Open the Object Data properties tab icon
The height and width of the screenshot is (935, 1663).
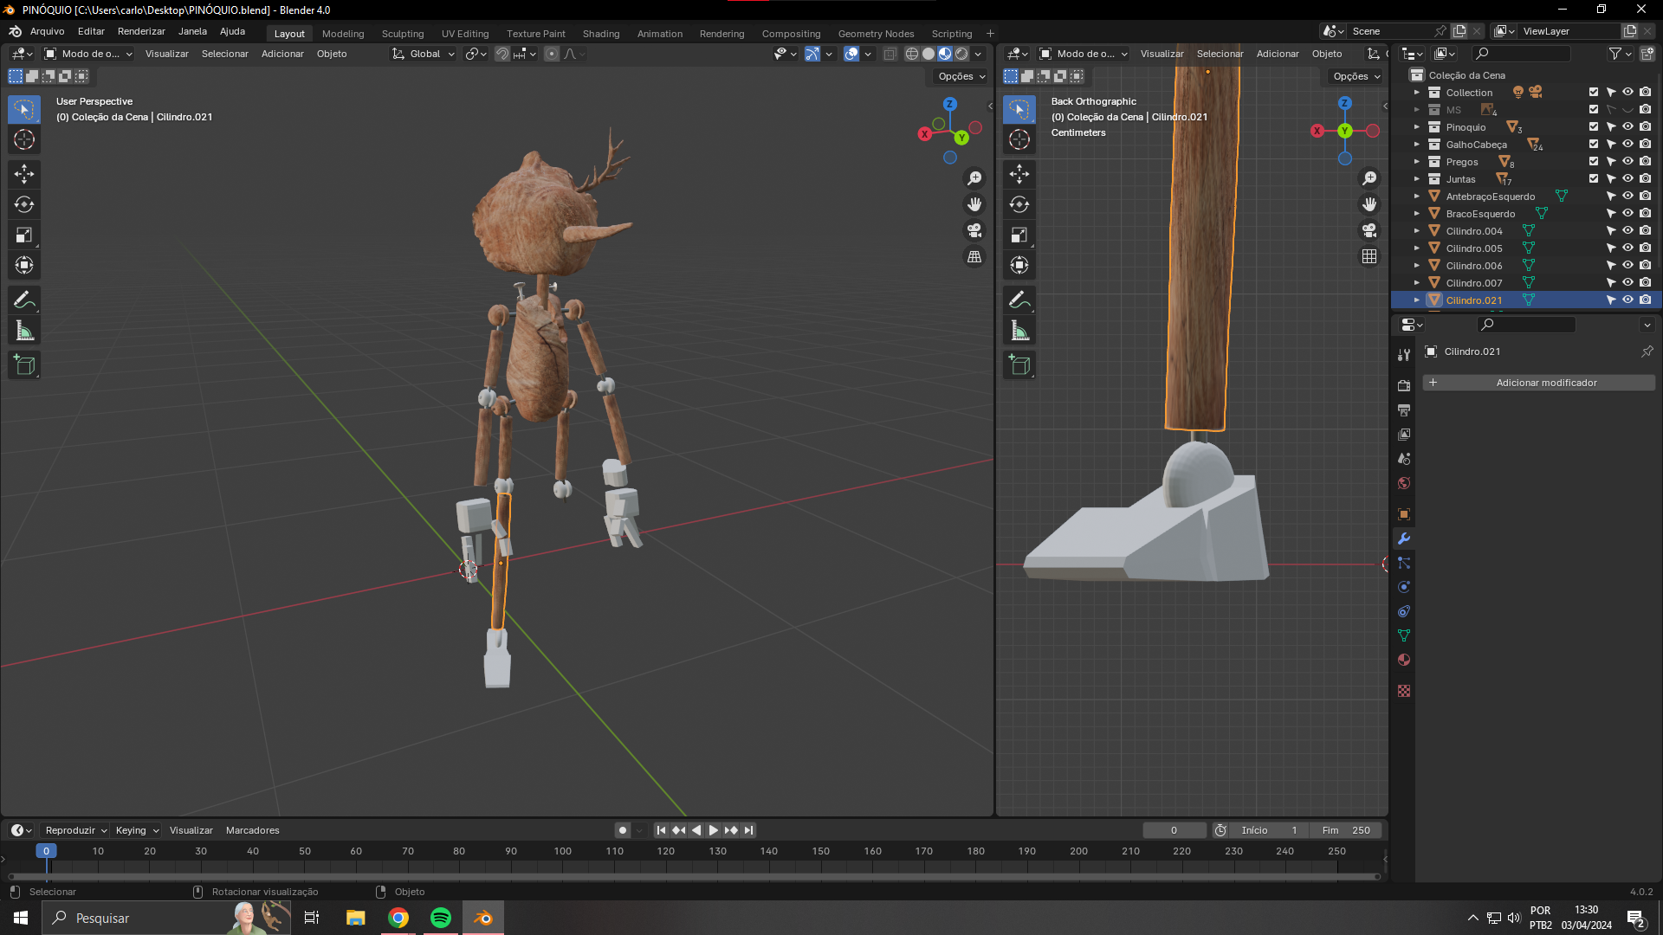click(x=1404, y=635)
